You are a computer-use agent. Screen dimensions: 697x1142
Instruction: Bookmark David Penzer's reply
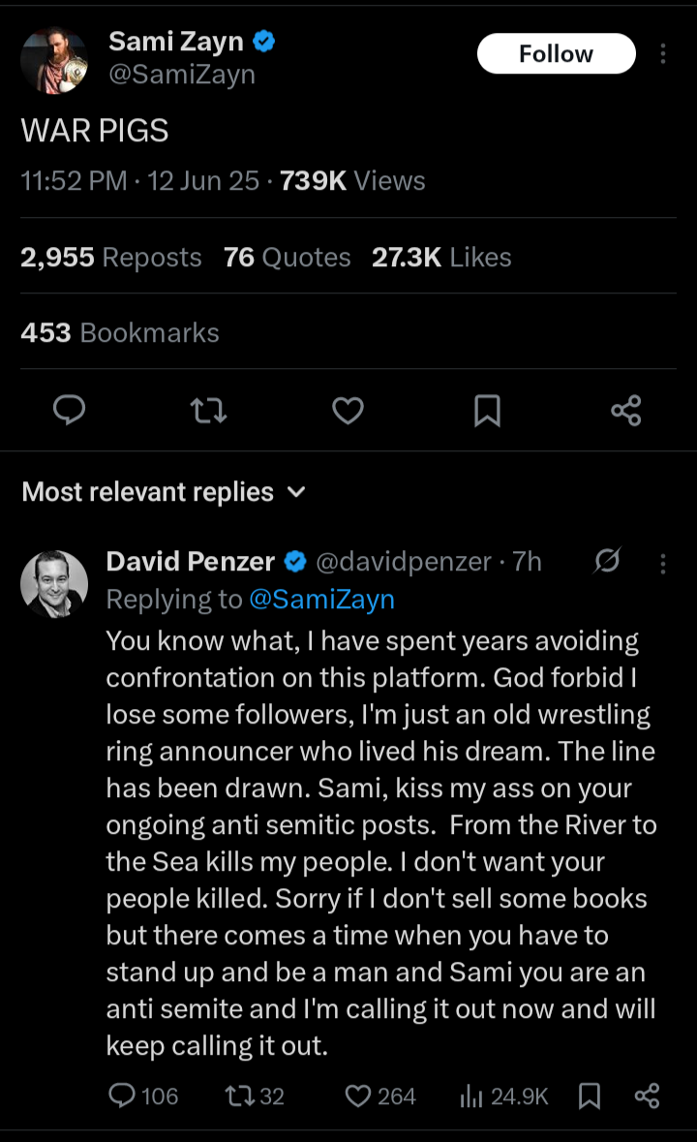[x=589, y=1096]
